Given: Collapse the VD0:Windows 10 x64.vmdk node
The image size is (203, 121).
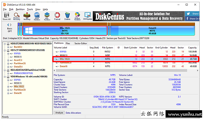Looking at the screenshot, I should (x=5, y=77).
